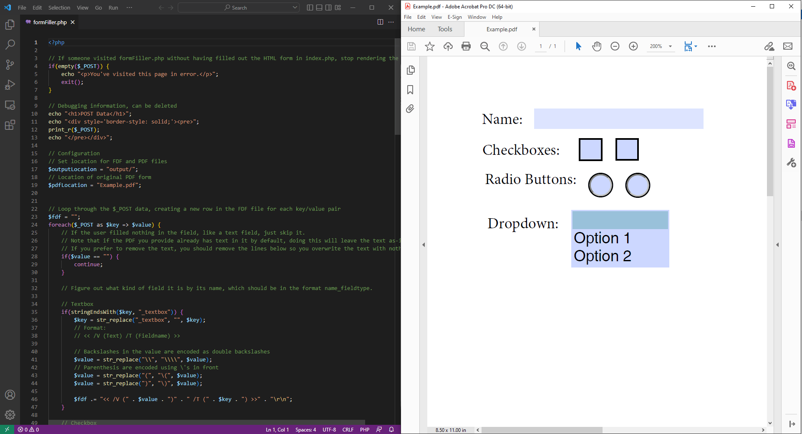The width and height of the screenshot is (802, 434).
Task: Open the Extensions view in VS Code
Action: 10,125
